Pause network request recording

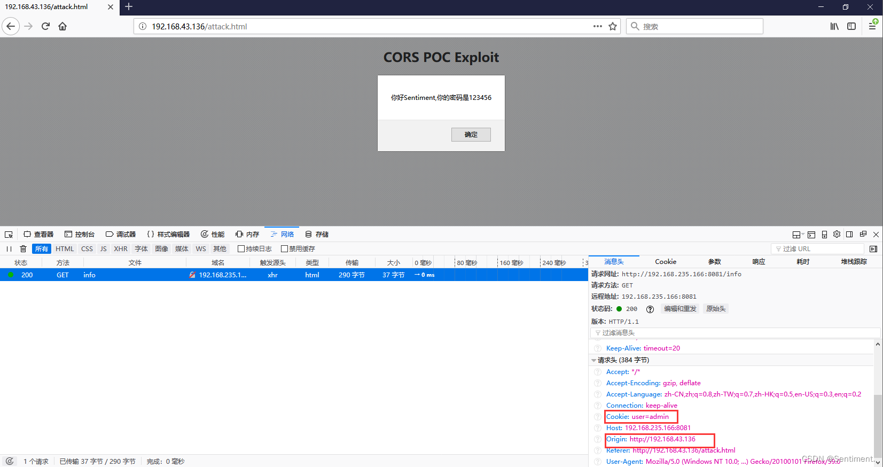point(9,249)
